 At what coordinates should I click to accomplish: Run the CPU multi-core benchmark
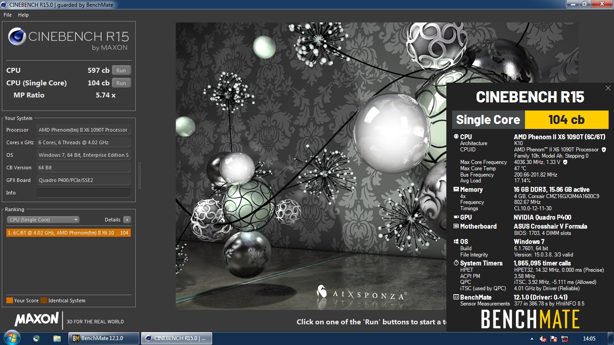pyautogui.click(x=121, y=70)
